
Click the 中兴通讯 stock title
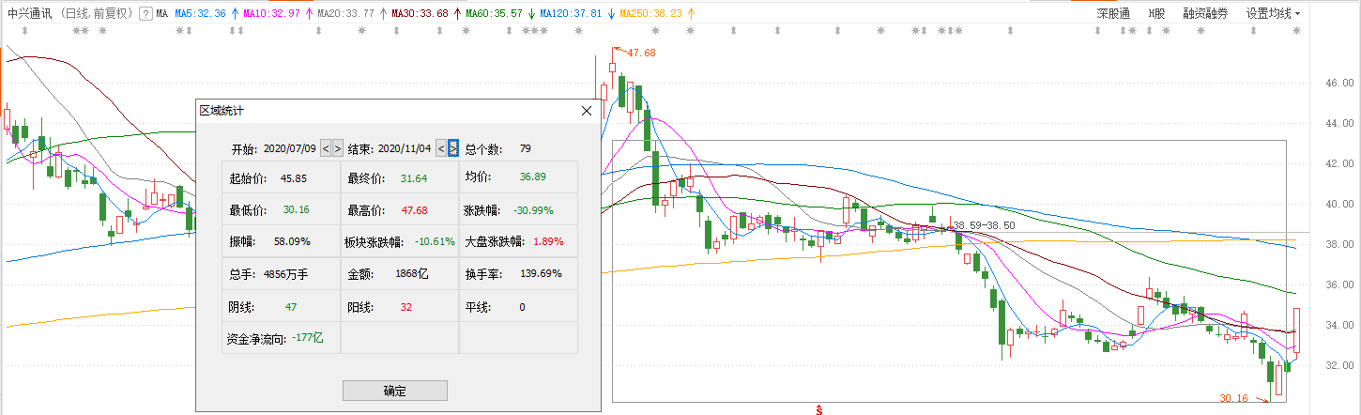(x=27, y=14)
